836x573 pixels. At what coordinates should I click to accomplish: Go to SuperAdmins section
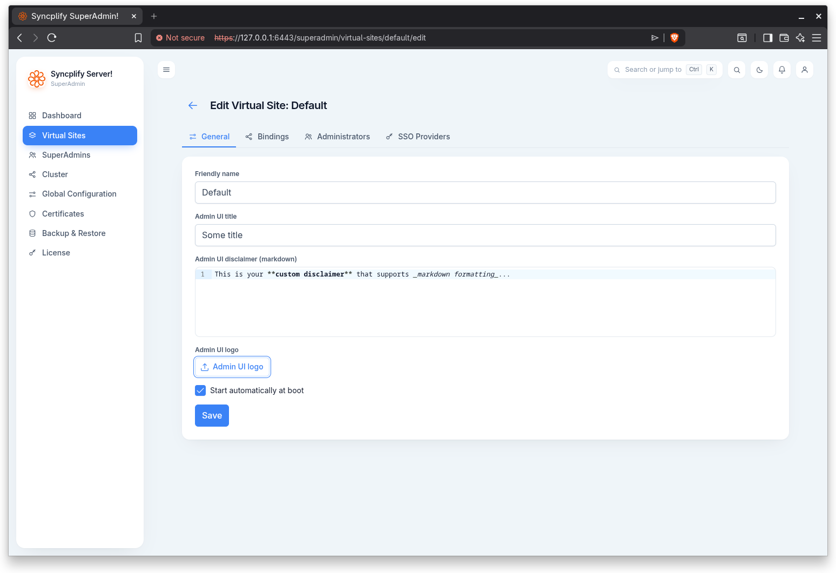click(80, 155)
